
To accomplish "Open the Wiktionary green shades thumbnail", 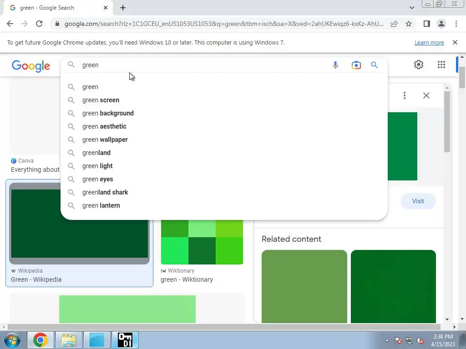I will point(202,242).
